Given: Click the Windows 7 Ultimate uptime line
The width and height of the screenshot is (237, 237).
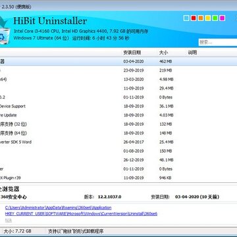Looking at the screenshot, I should point(72,38).
